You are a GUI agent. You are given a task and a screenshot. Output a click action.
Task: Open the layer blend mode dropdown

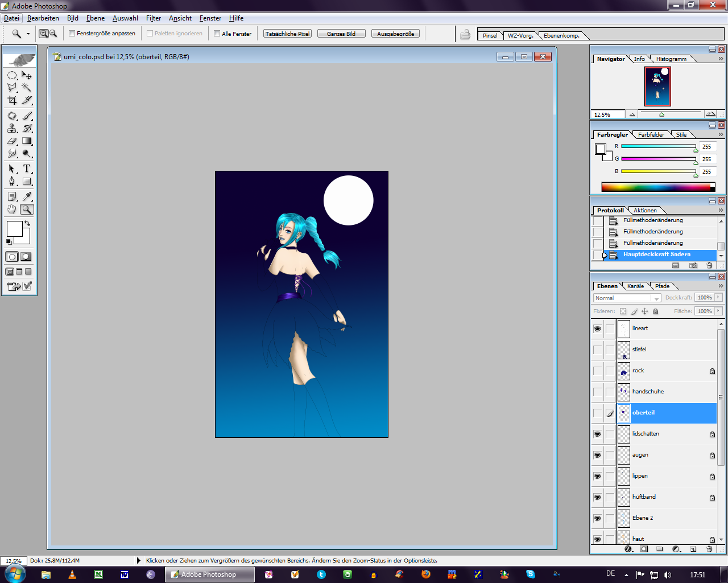(x=626, y=298)
